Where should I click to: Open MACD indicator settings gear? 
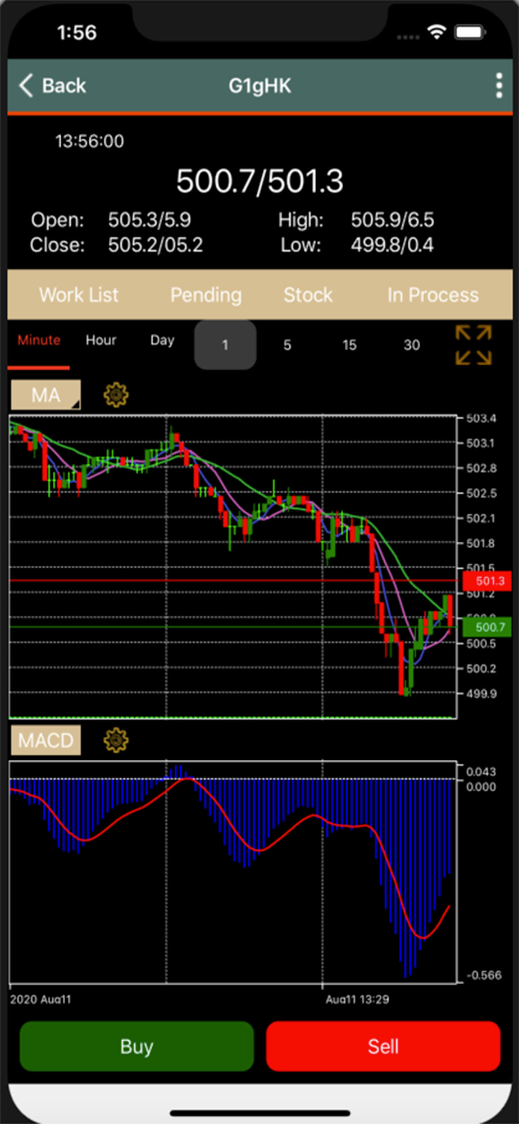[116, 740]
